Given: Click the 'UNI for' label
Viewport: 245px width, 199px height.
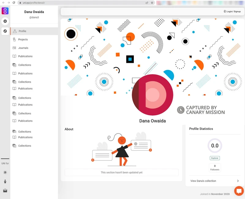Looking at the screenshot, I should pos(5,163).
